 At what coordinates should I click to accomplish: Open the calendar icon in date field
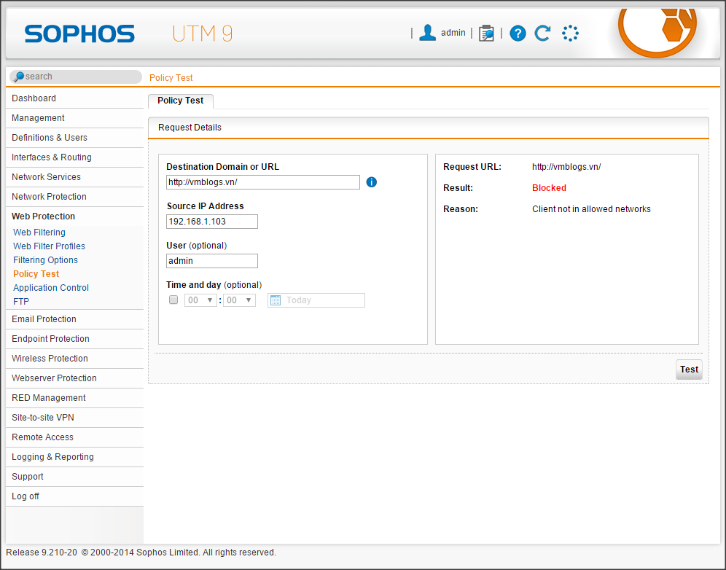click(x=276, y=300)
